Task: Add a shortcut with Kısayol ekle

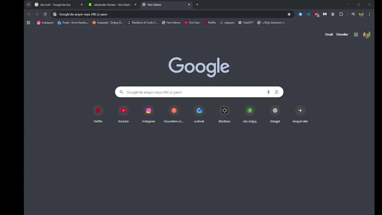Action: [300, 114]
